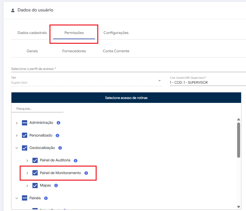Click info icon beside Administração
Image resolution: width=246 pixels, height=211 pixels.
58,123
